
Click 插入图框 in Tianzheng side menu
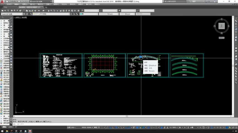(6, 71)
